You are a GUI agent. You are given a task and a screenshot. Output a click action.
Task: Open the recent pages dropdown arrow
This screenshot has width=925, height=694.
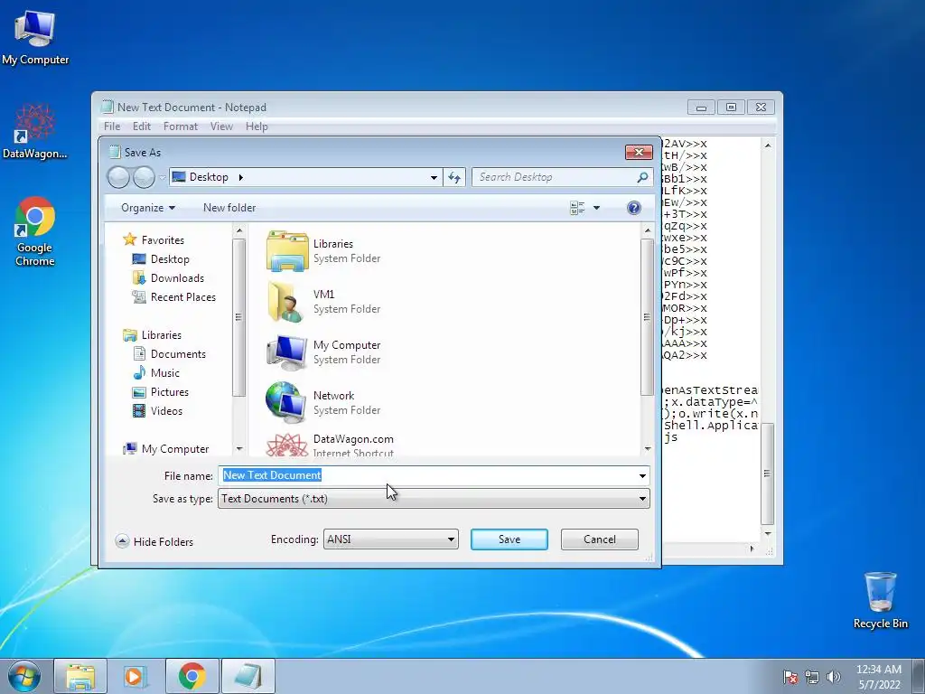tap(163, 178)
